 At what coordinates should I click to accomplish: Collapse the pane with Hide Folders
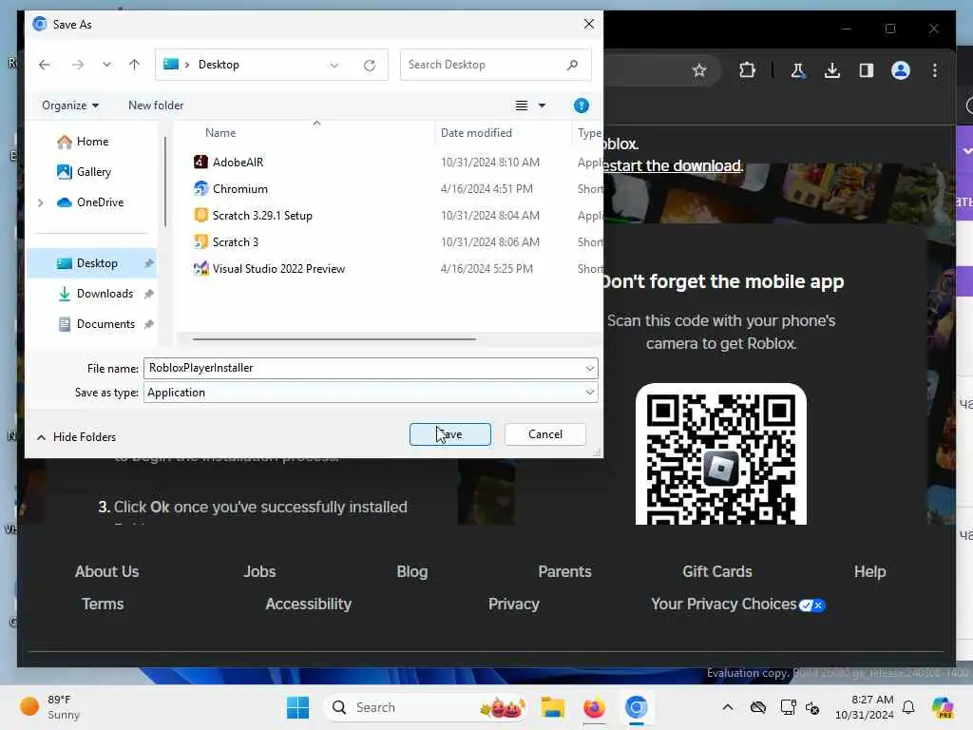pyautogui.click(x=76, y=437)
